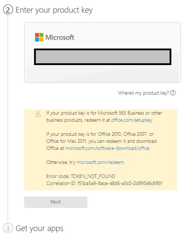Select the "Enter your product key" step heading
191x237 pixels.
(54, 10)
